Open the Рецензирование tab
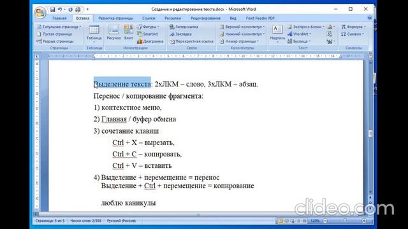Image resolution: width=408 pixels, height=229 pixels. coord(205,18)
